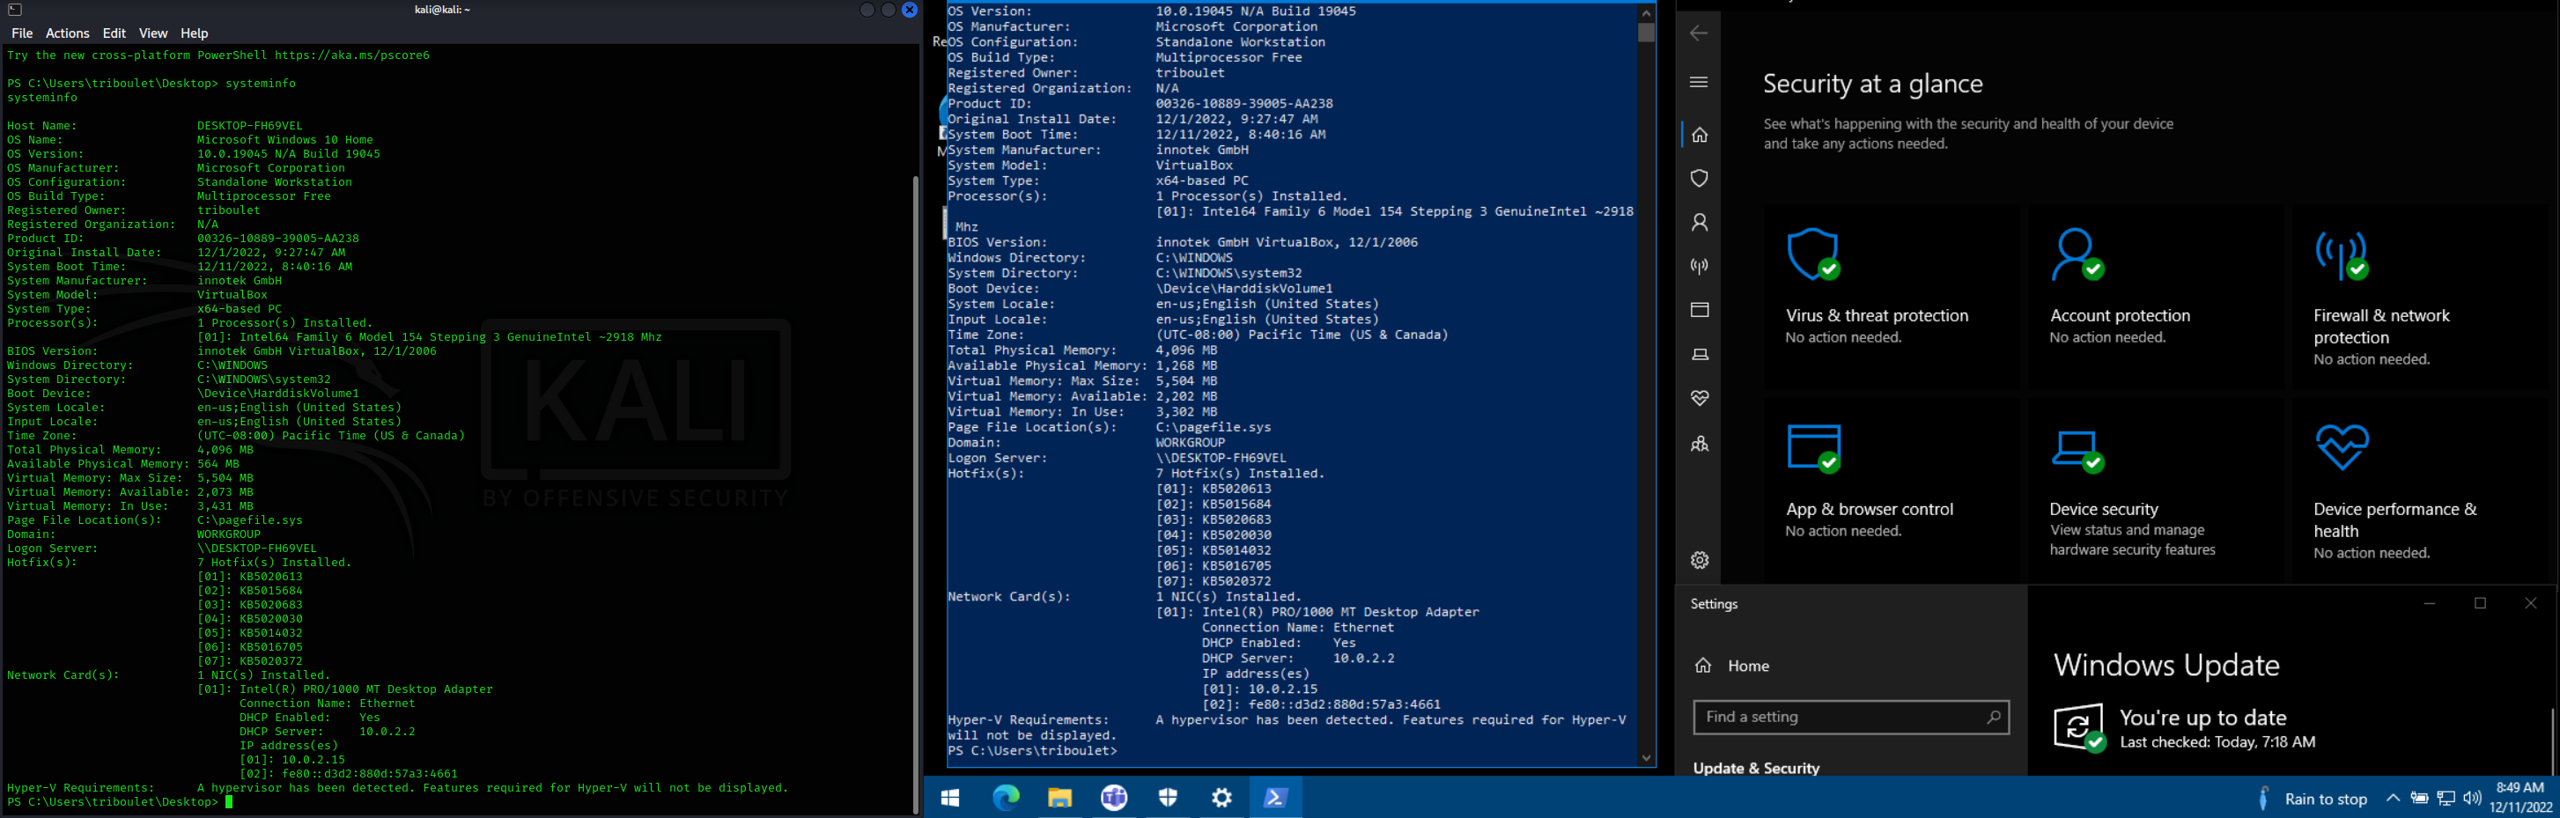2560x818 pixels.
Task: Open the Edit menu in Kali terminal
Action: (x=114, y=33)
